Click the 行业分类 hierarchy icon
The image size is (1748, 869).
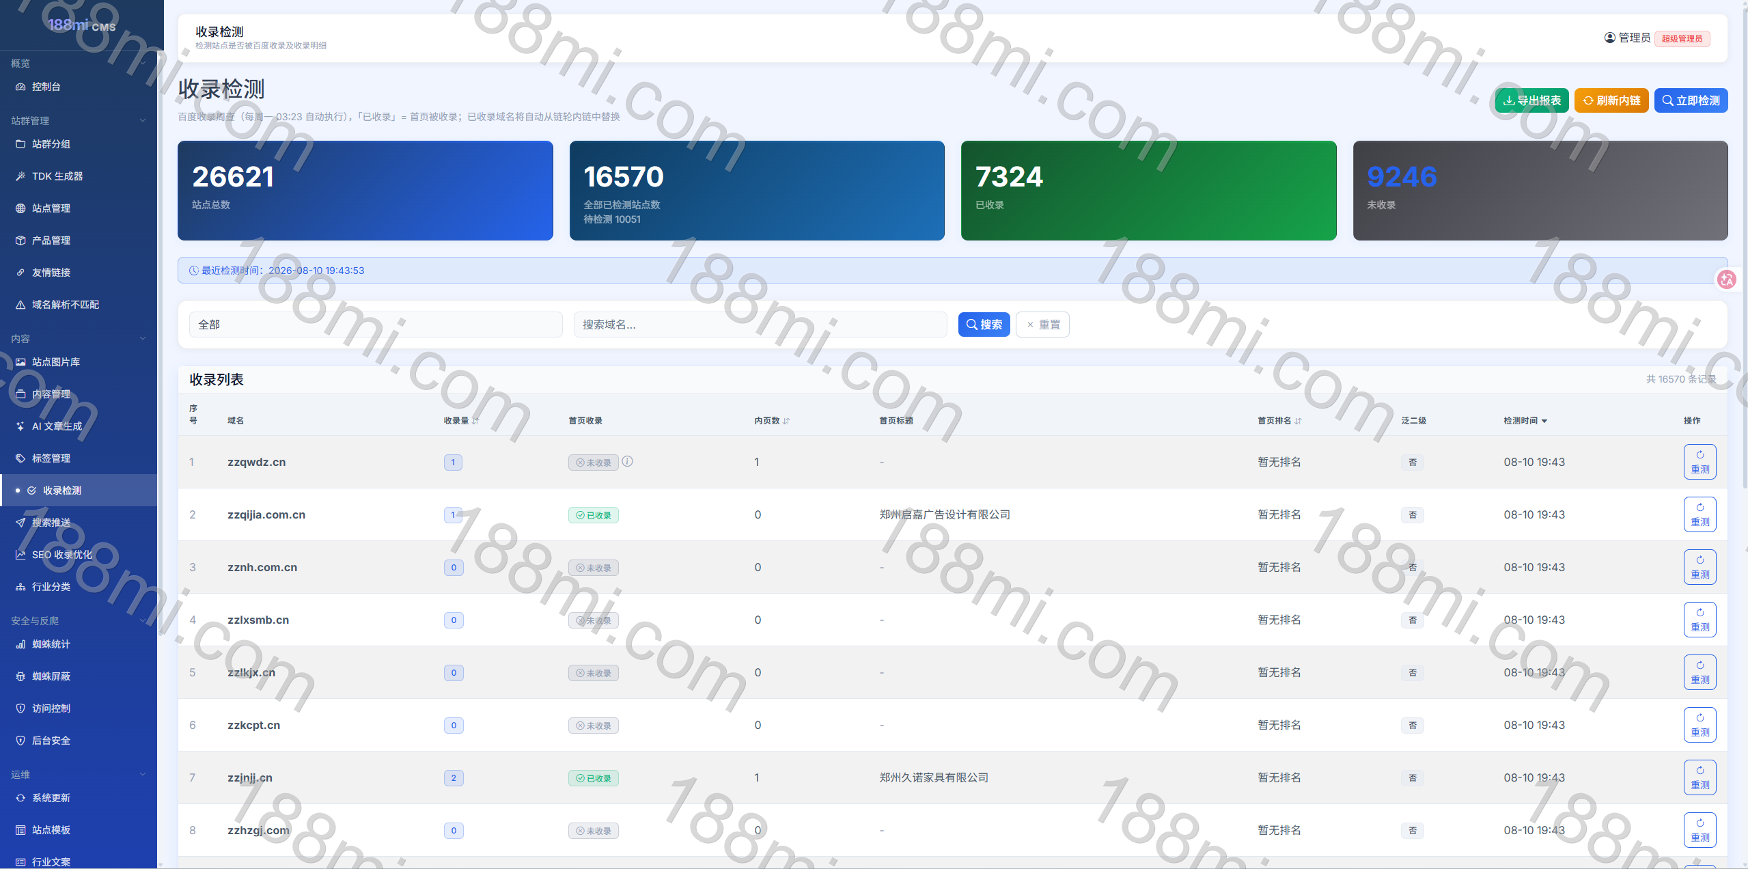tap(20, 587)
